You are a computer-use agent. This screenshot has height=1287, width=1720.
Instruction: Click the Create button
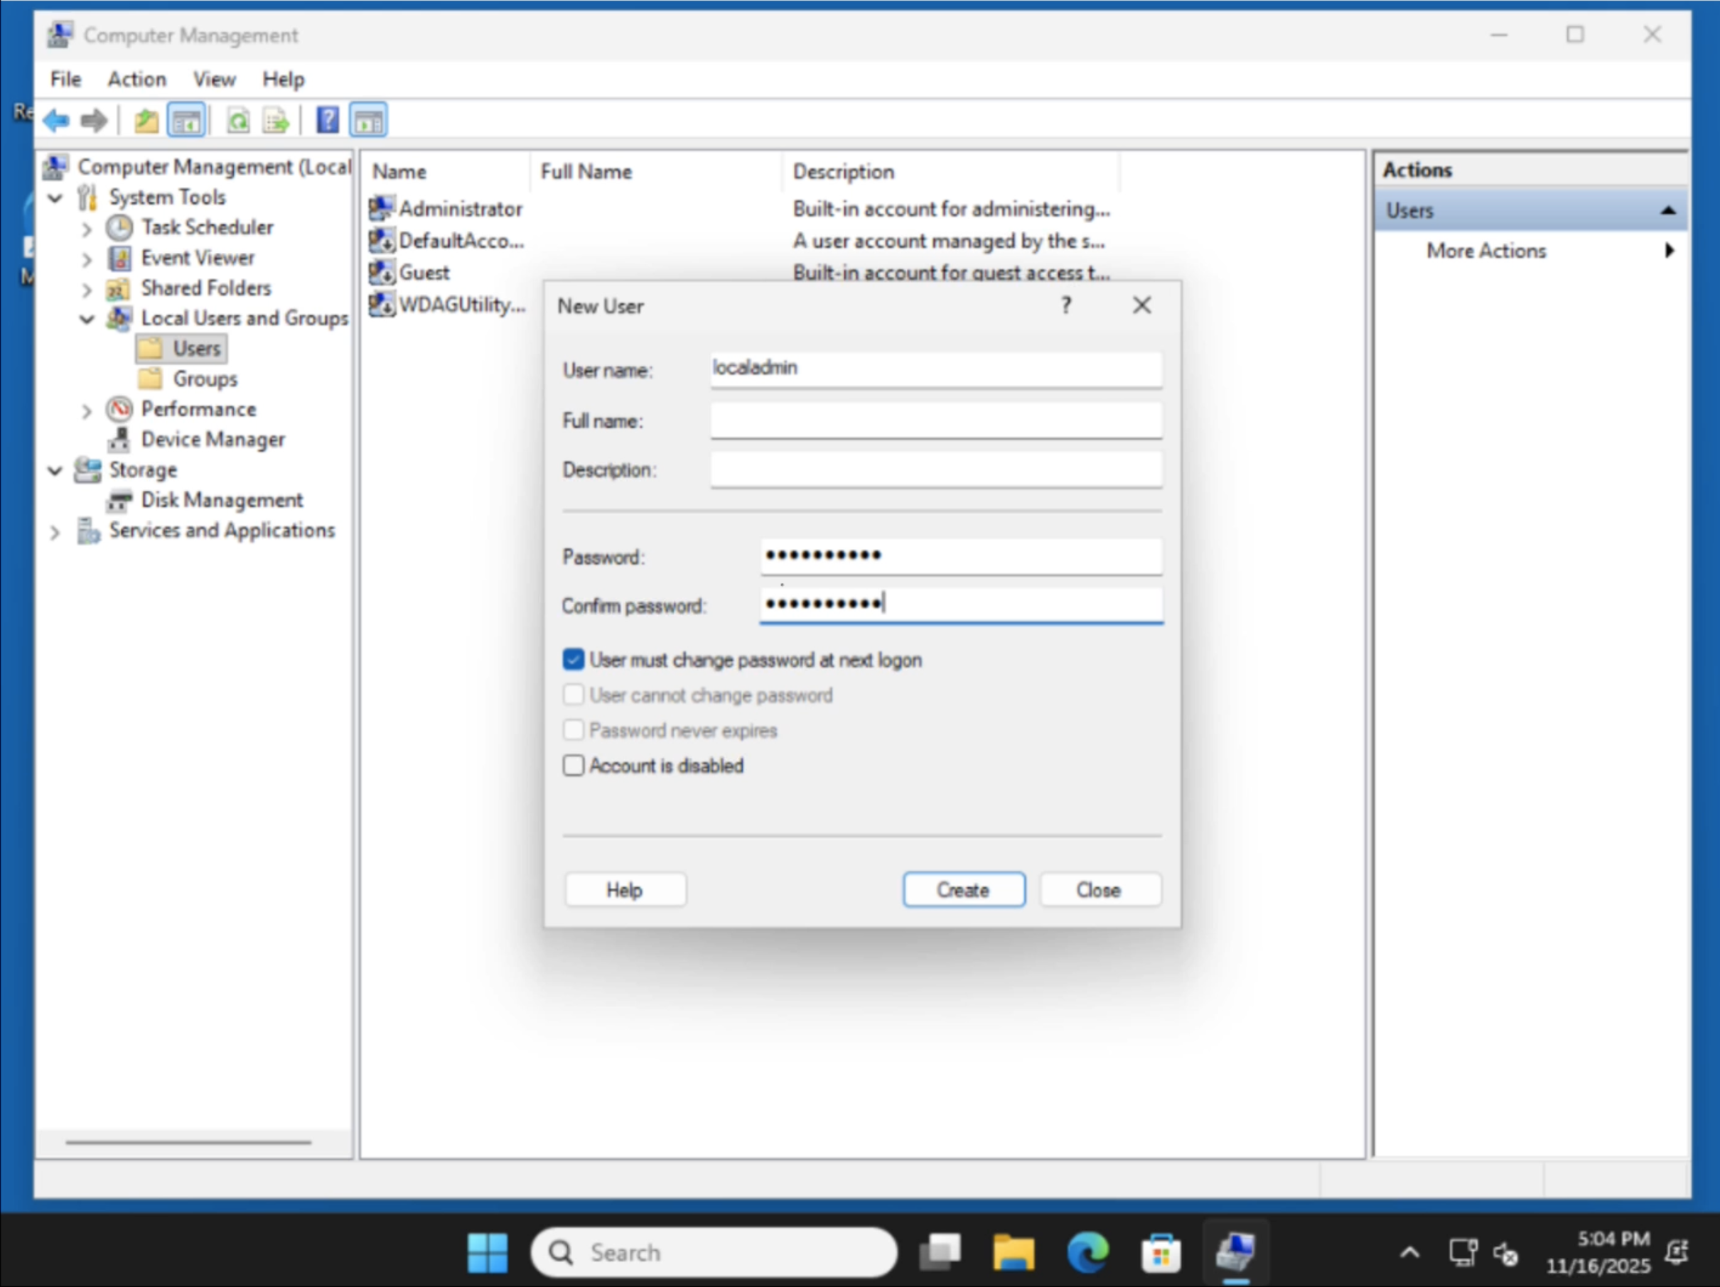coord(964,890)
